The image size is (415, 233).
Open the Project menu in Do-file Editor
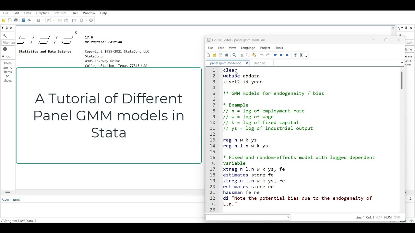(x=265, y=48)
